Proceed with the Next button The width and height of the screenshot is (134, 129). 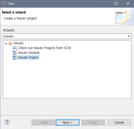point(68,122)
